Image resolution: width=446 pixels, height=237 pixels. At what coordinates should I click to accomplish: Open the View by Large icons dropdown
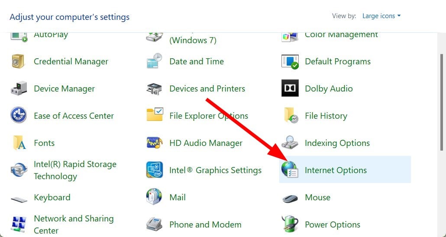(381, 16)
